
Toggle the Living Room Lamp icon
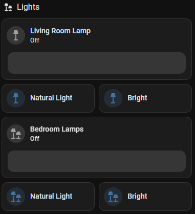click(x=16, y=35)
